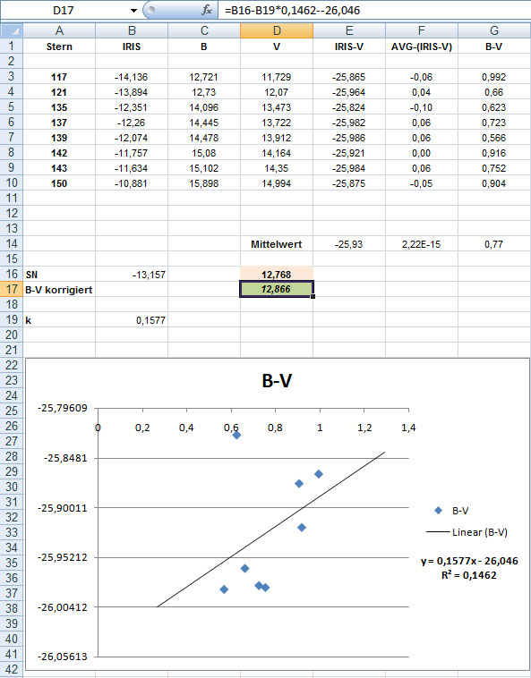Click the topmost blue data point

[x=236, y=435]
